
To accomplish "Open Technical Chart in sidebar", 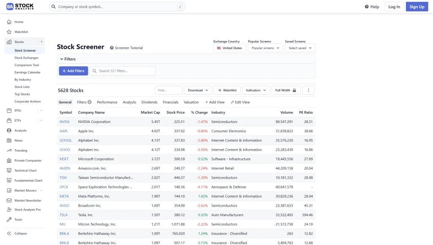I will (25, 171).
